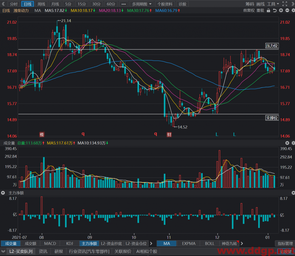This screenshot has width=295, height=256.
Task: Close the 主力净额 indicator panel
Action: (293, 193)
